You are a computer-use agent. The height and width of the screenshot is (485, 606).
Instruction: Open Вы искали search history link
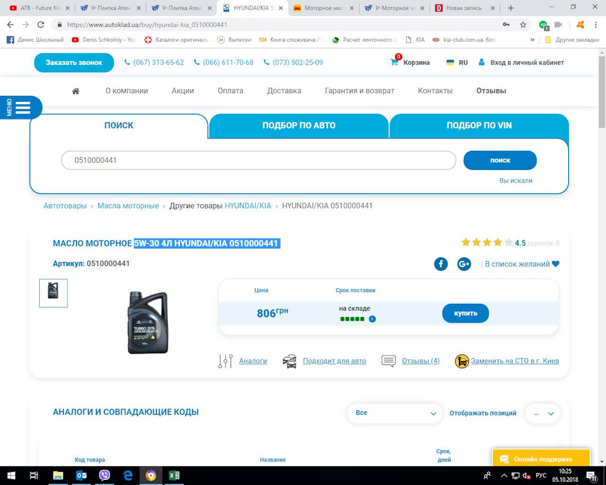[x=516, y=181]
